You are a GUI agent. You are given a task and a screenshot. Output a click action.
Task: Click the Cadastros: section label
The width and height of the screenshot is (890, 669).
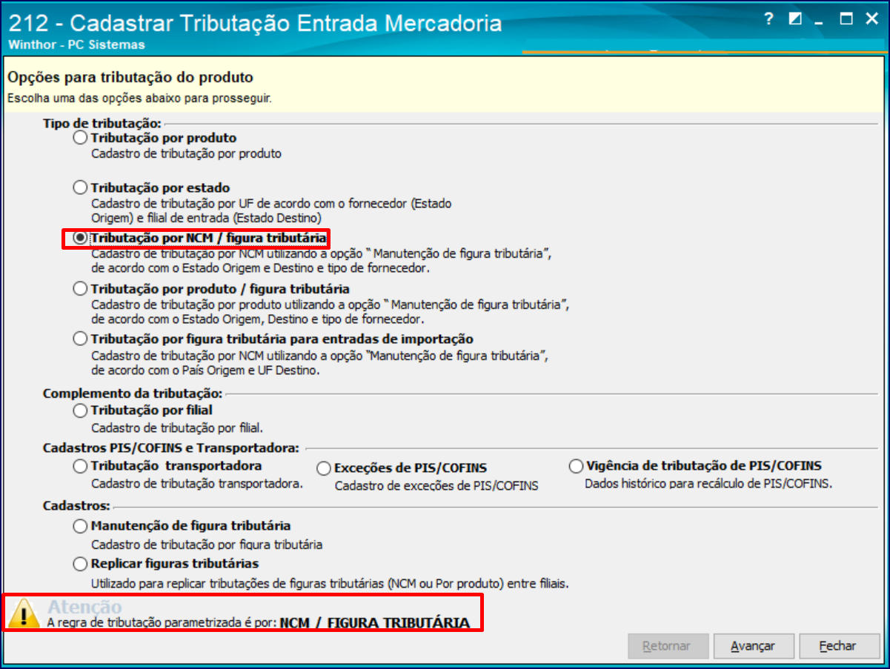76,506
